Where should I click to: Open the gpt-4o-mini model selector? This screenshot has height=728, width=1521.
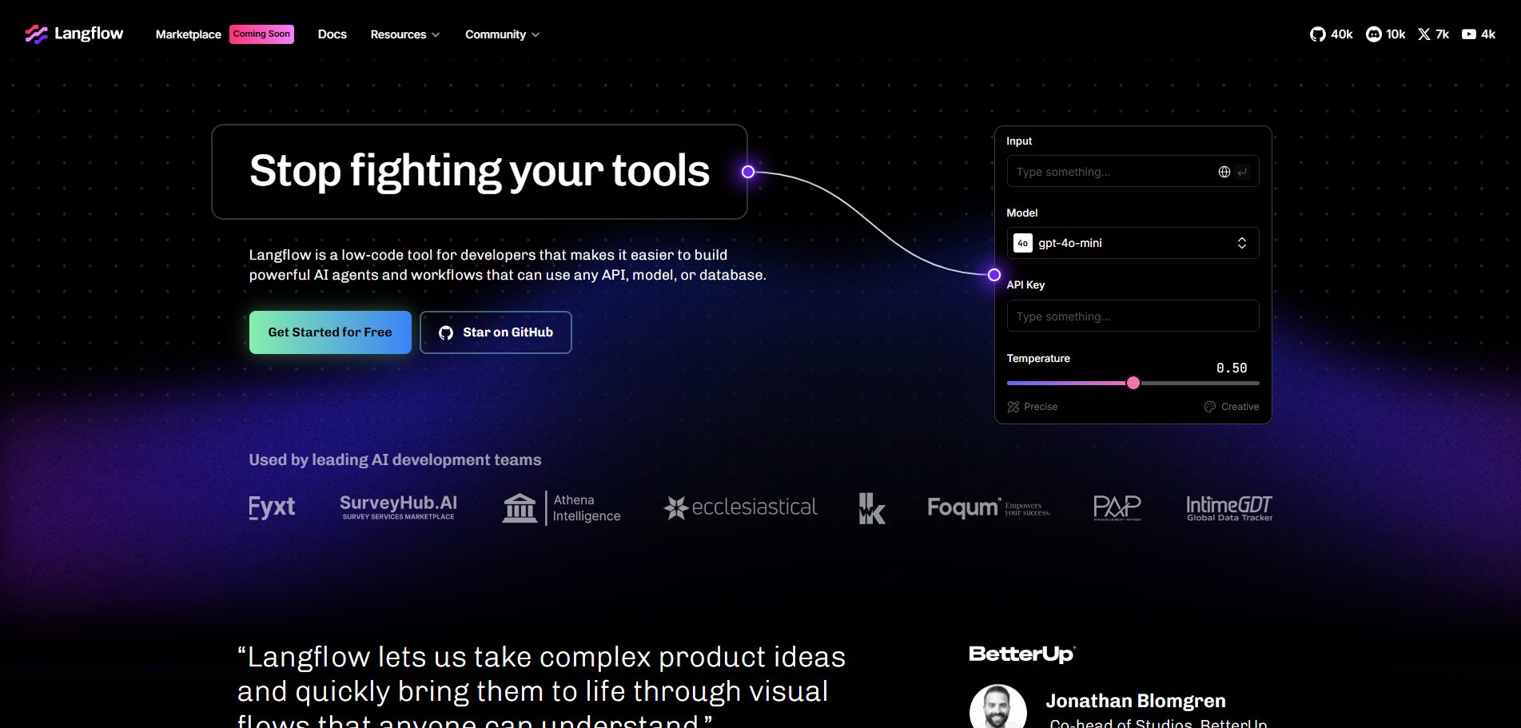point(1133,243)
